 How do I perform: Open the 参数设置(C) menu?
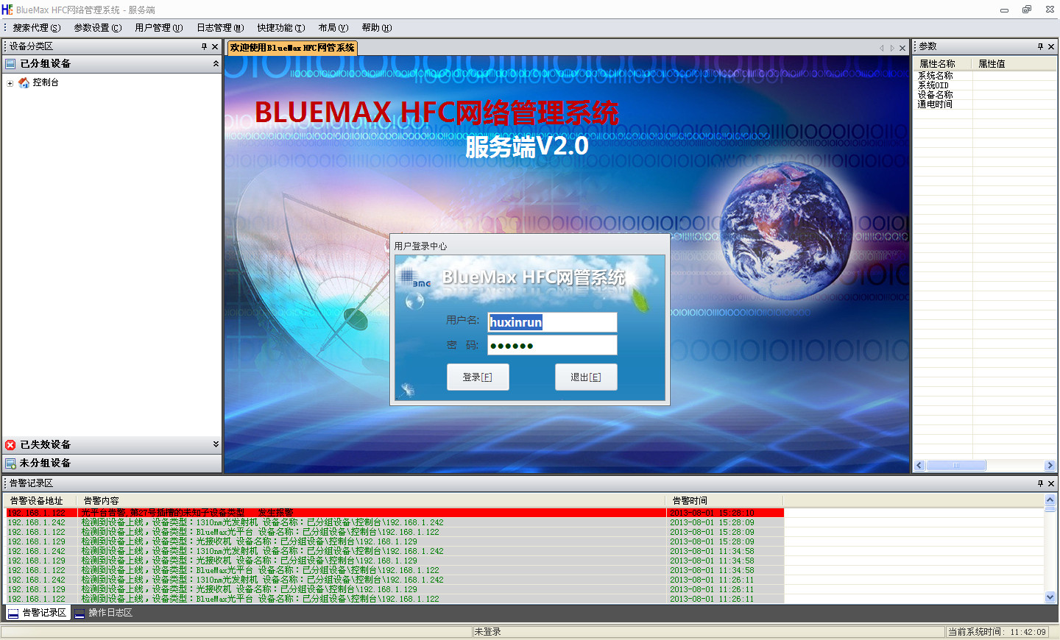(x=98, y=28)
